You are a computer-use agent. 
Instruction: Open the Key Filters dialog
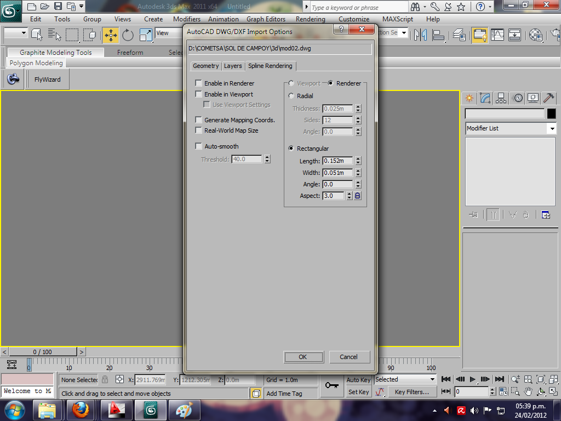[x=412, y=391]
